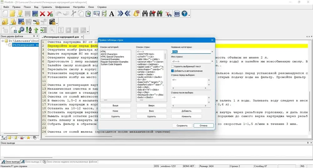Enable 'Удалить выбранный текст' checkbox
The image size is (313, 168).
(x=172, y=67)
